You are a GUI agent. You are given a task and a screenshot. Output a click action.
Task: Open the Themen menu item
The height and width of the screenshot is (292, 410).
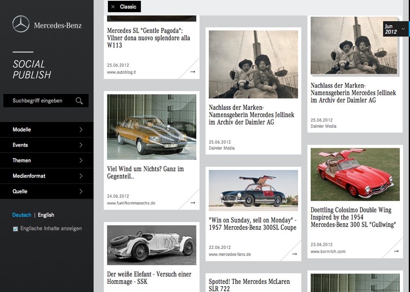47,161
